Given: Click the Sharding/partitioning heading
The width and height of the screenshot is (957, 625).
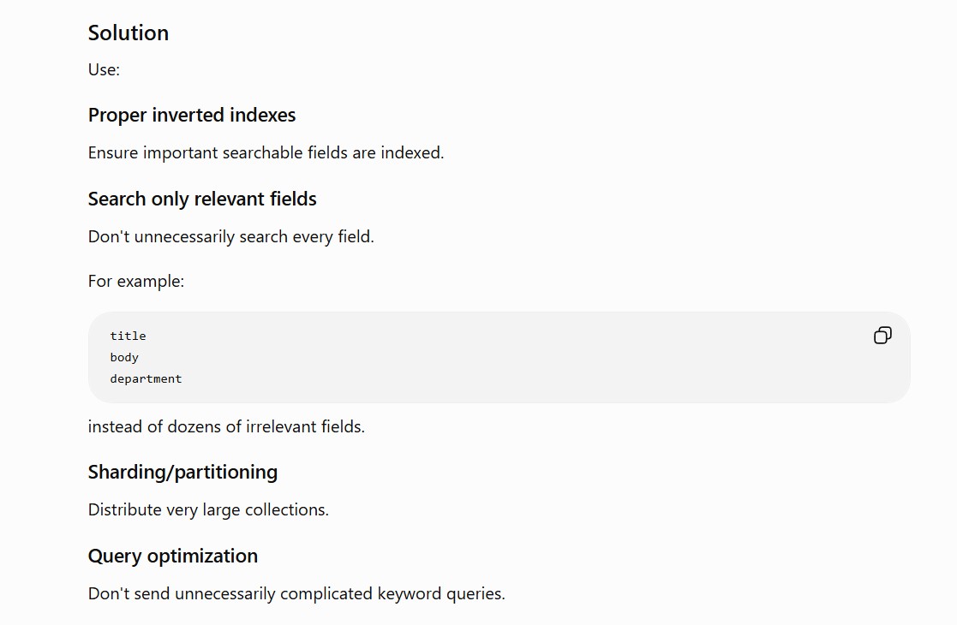Looking at the screenshot, I should click(x=182, y=472).
